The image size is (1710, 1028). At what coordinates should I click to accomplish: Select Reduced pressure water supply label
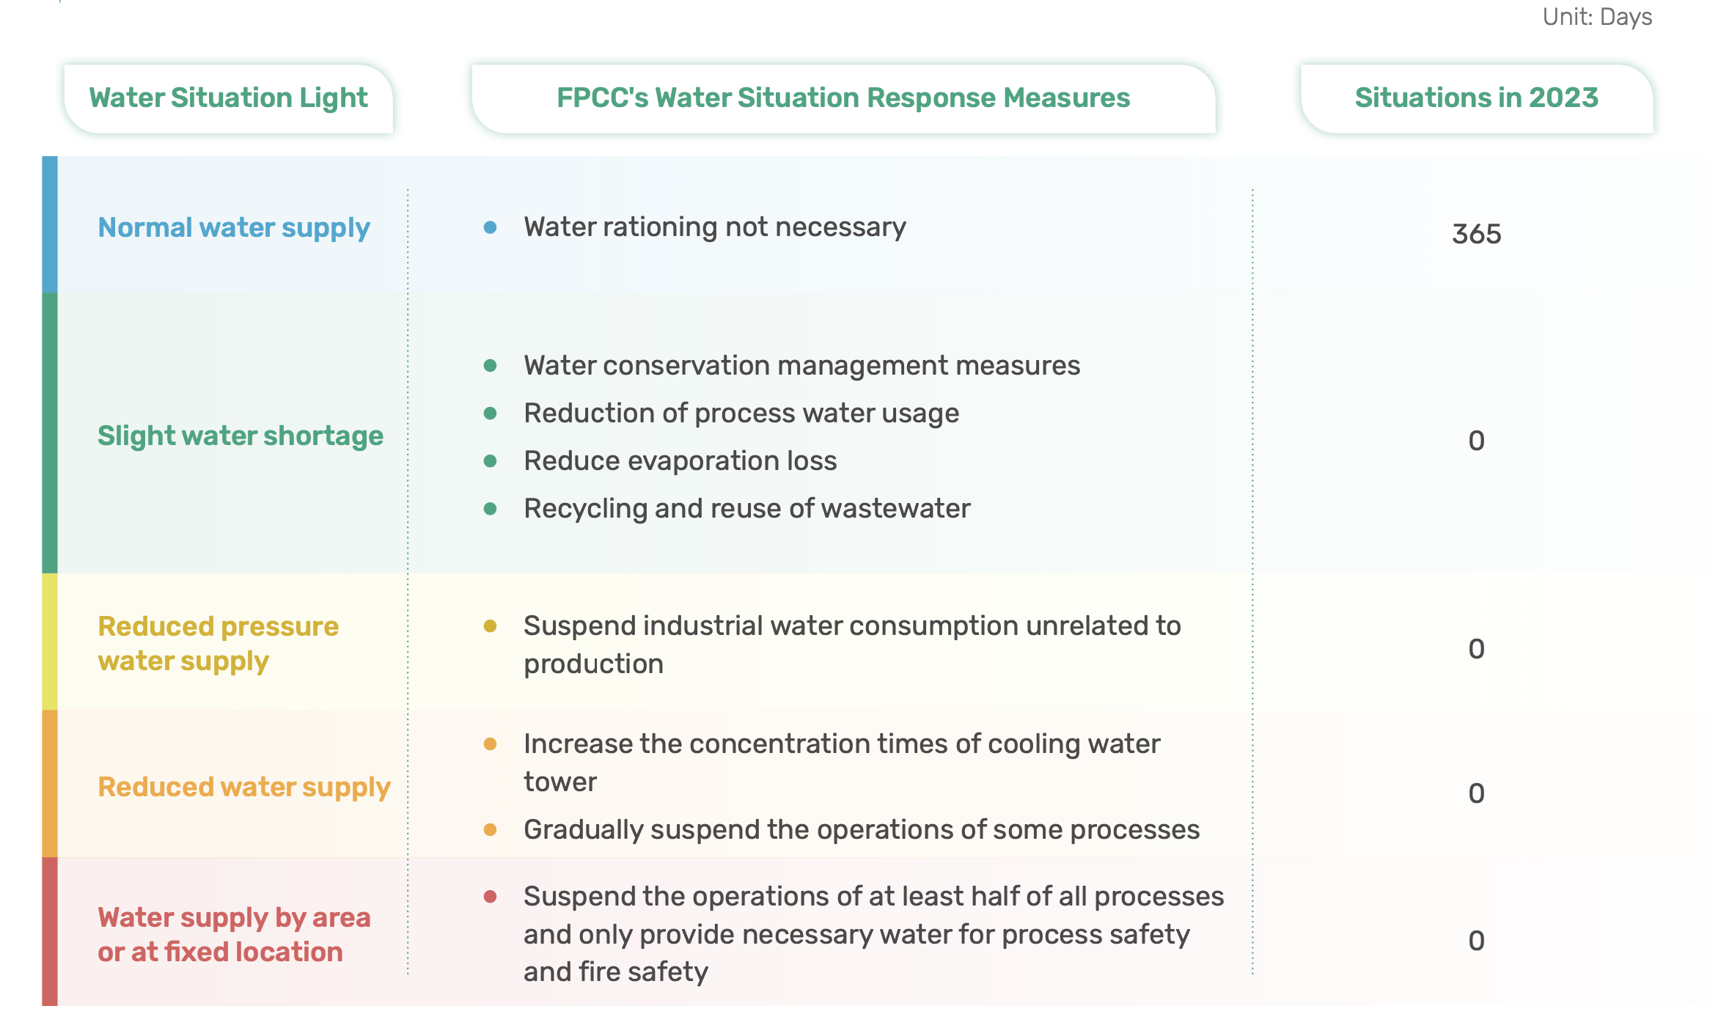(x=219, y=643)
